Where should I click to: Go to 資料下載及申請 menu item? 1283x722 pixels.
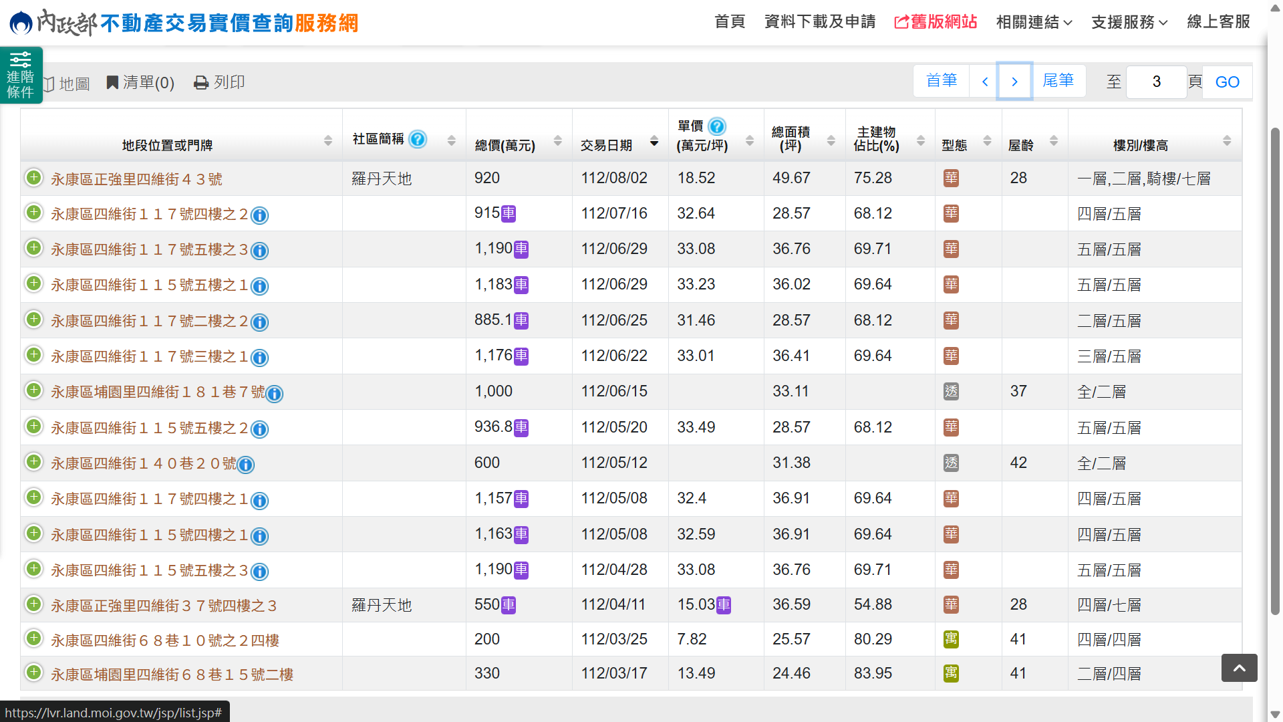click(819, 22)
